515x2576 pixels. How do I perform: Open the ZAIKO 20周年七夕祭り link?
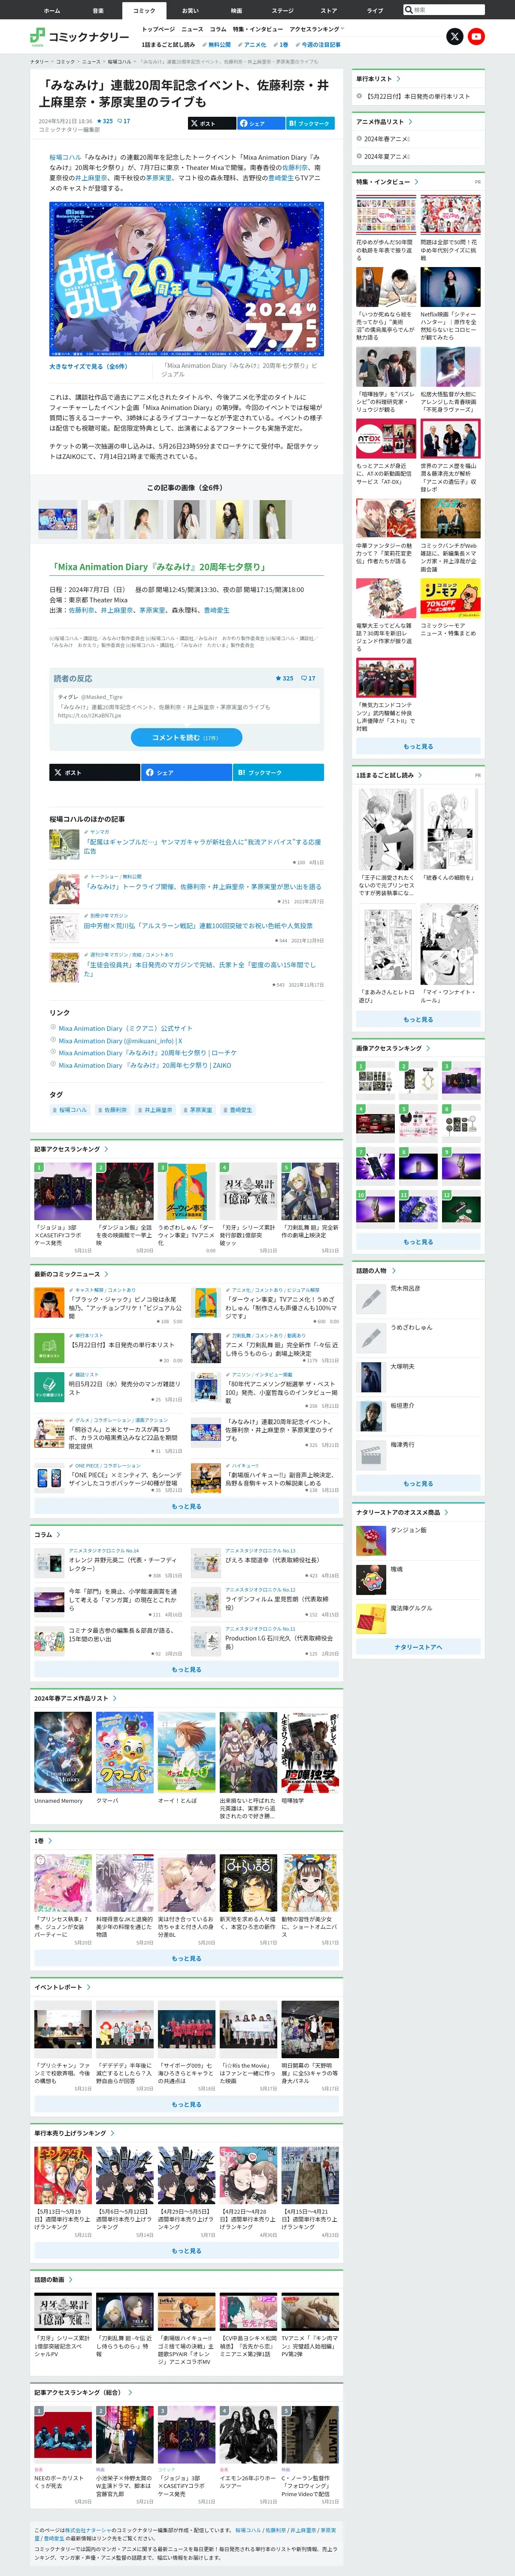pos(144,1065)
